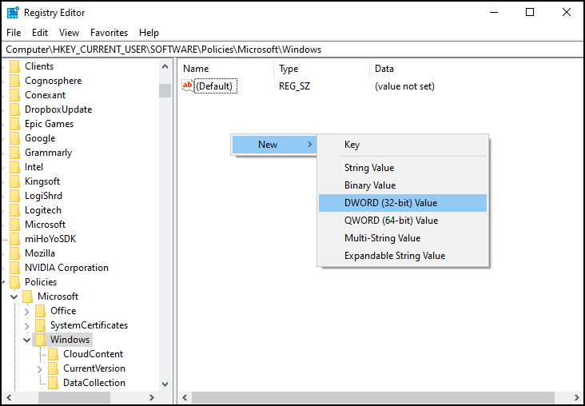
Task: Open the New submenu arrow
Action: click(309, 145)
